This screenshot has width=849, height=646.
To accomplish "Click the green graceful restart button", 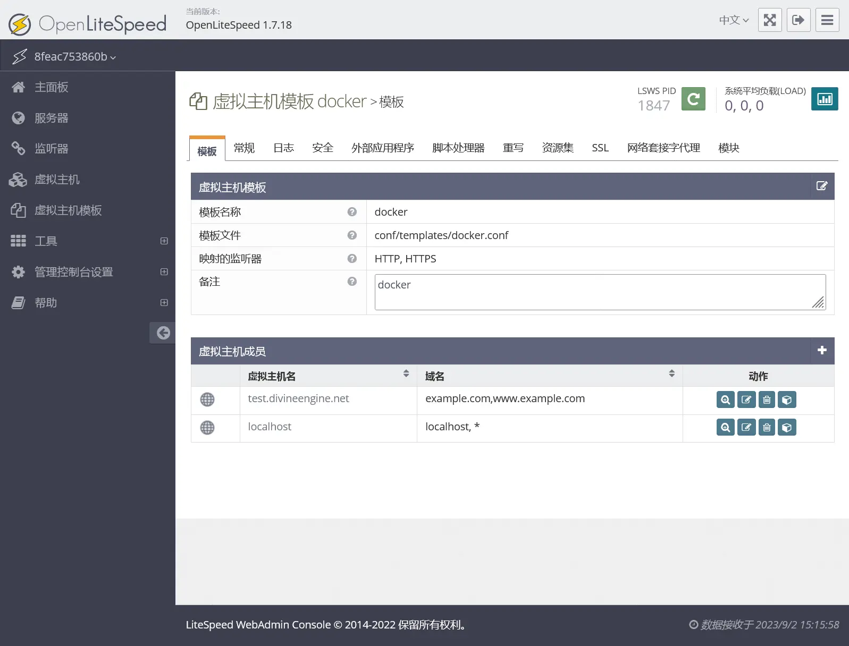I will click(x=693, y=99).
